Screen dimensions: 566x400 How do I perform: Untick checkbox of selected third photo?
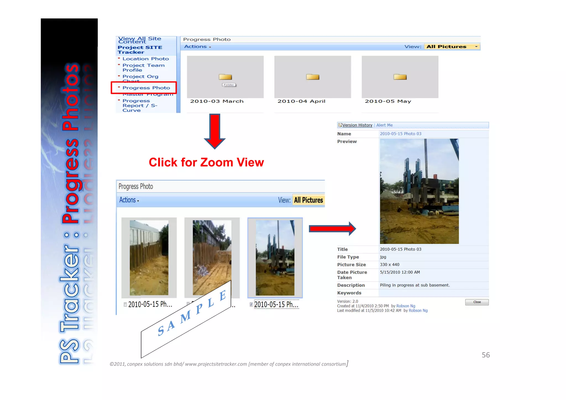251,304
